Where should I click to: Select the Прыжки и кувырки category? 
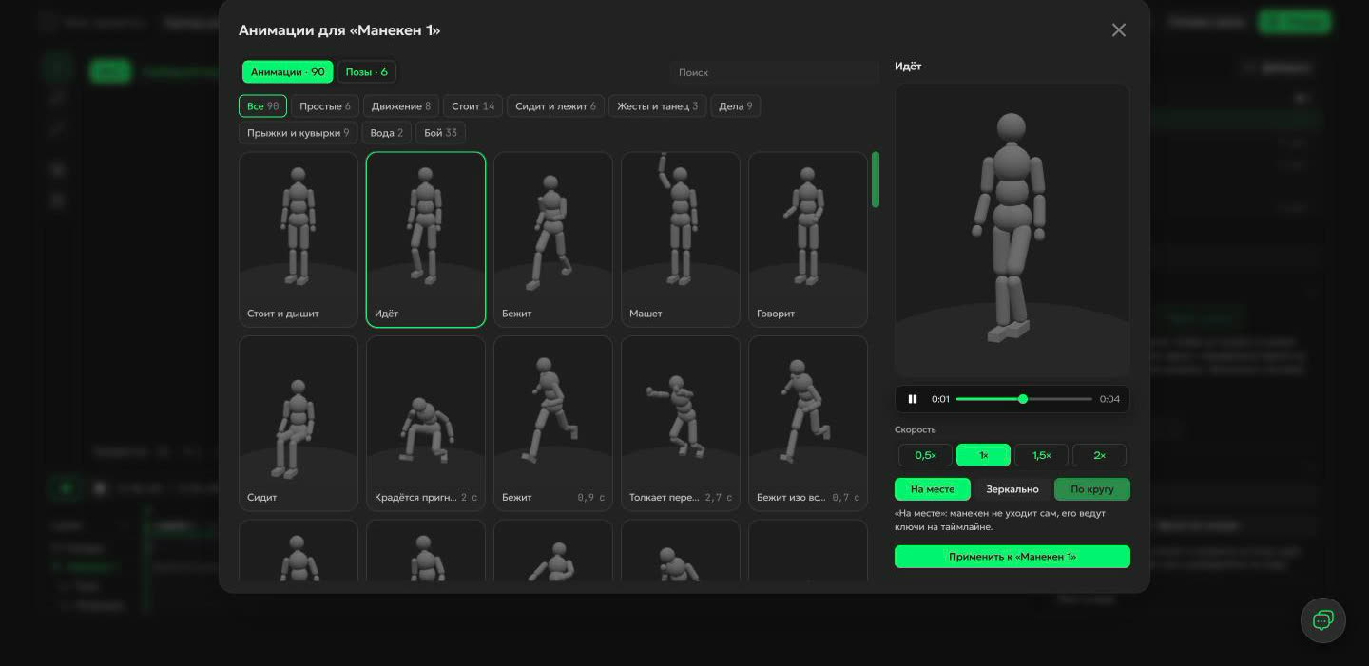[298, 133]
